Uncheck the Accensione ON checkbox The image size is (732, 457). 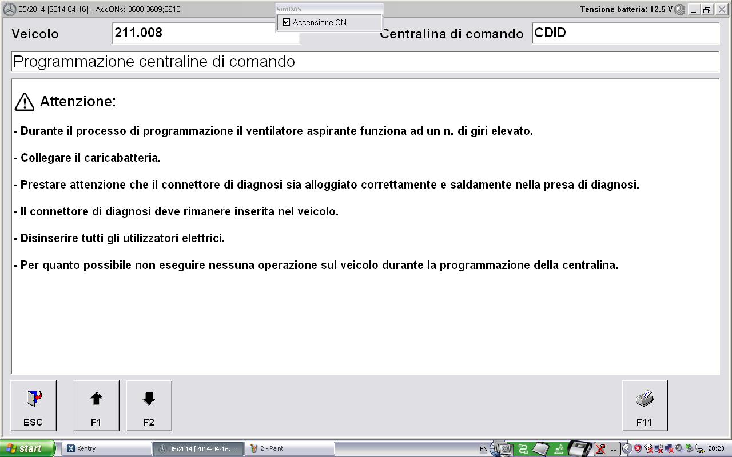click(287, 22)
